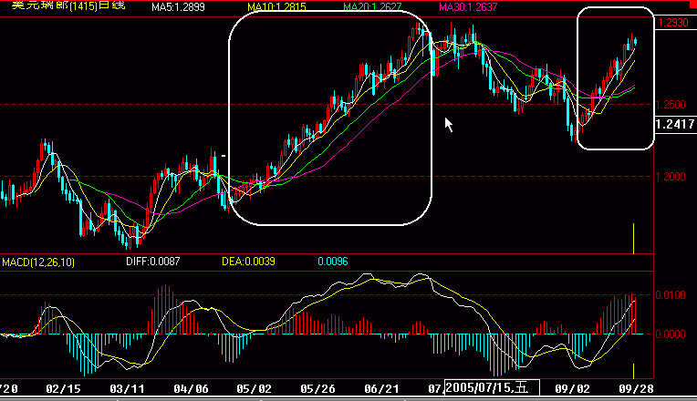Screen dimensions: 697x401
Task: Click the chart title 美元瑞郎(1415)日线
Action: [x=68, y=5]
